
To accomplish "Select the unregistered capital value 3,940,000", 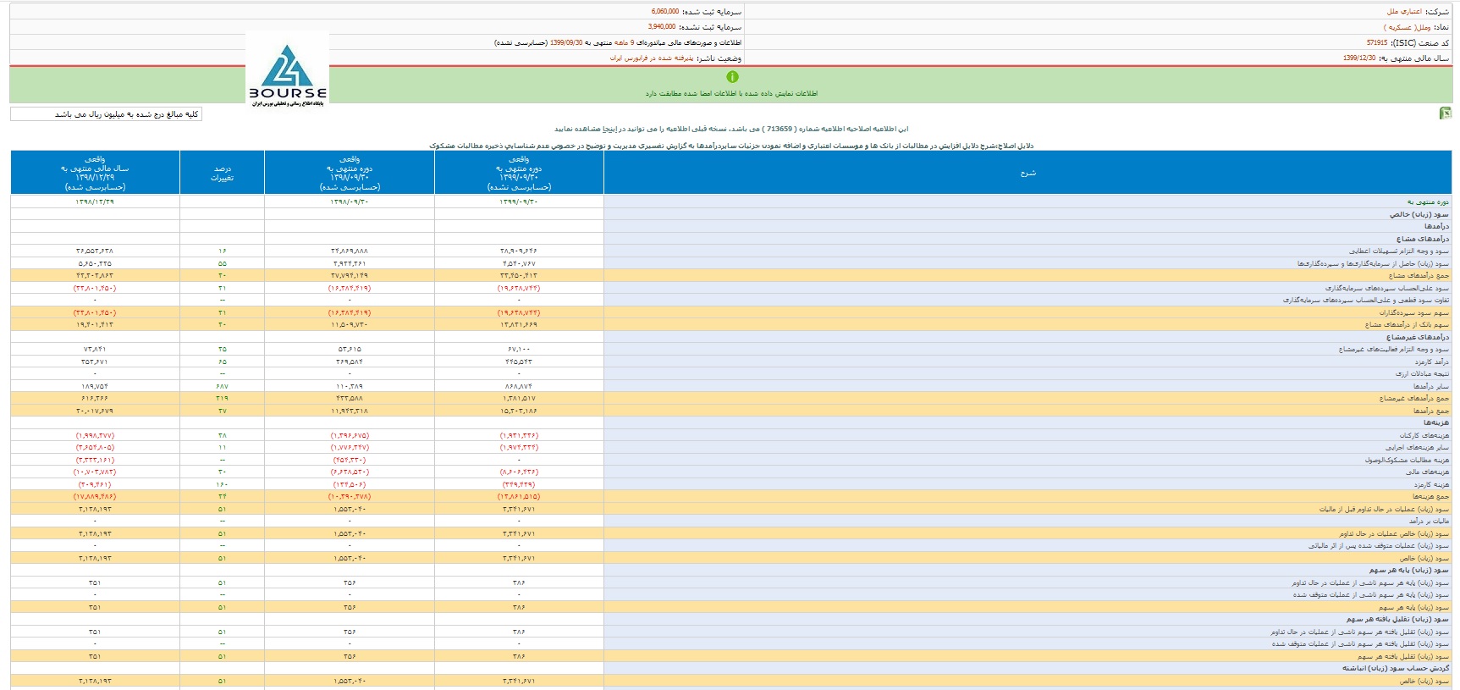I will coord(662,27).
